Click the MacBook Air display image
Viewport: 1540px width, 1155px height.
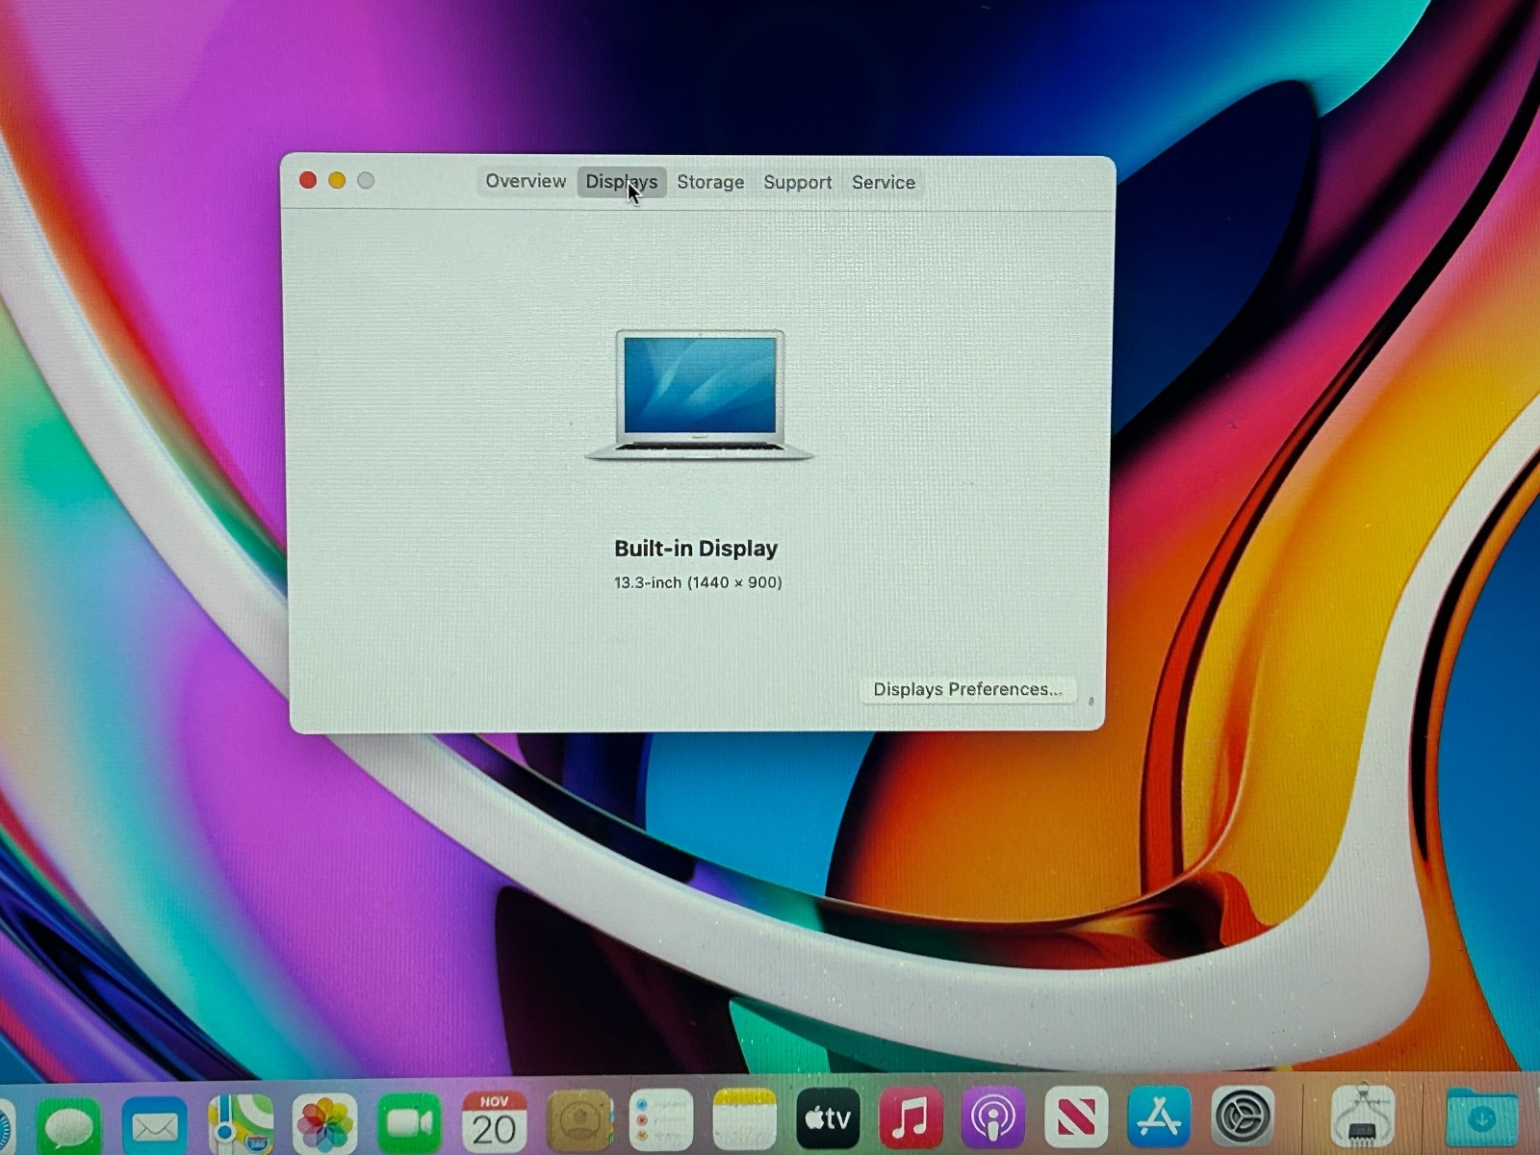pyautogui.click(x=700, y=395)
